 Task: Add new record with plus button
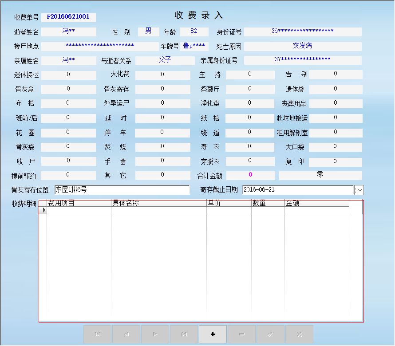click(213, 334)
